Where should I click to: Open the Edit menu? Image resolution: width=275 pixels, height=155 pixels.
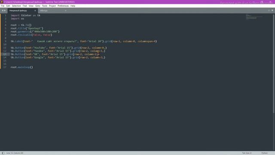pos(8,6)
